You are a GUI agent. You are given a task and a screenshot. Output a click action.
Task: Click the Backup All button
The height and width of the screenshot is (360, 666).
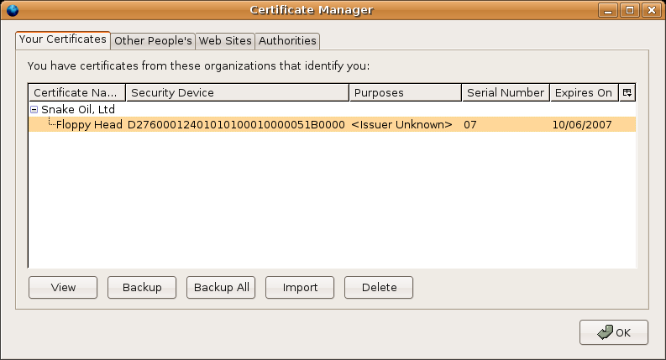pos(221,287)
